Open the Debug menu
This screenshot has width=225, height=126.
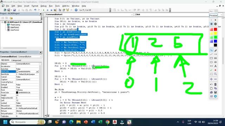(44, 6)
